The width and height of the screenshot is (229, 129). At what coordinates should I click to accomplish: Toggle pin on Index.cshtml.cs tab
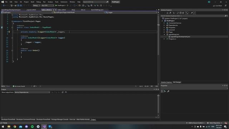click(54, 10)
